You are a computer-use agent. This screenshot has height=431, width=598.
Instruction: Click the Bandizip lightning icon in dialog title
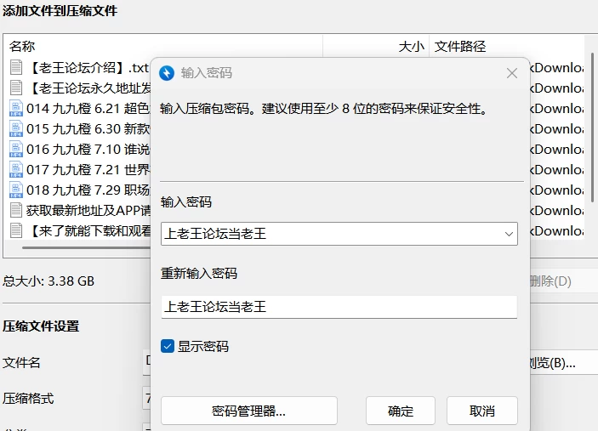[x=167, y=73]
